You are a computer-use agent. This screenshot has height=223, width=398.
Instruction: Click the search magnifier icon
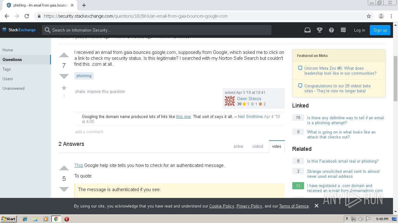pyautogui.click(x=48, y=30)
